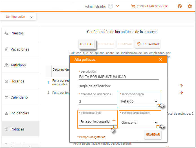Close the Alta políticas dialog

[x=160, y=60]
